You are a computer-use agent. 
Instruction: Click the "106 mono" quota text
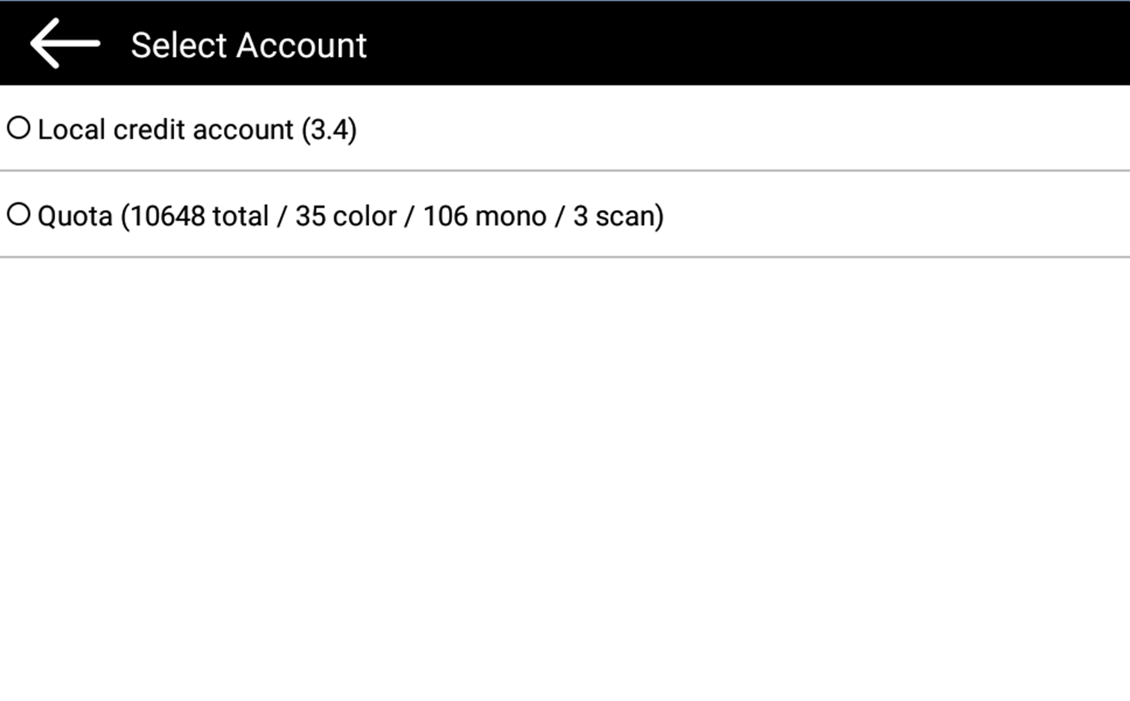(484, 217)
